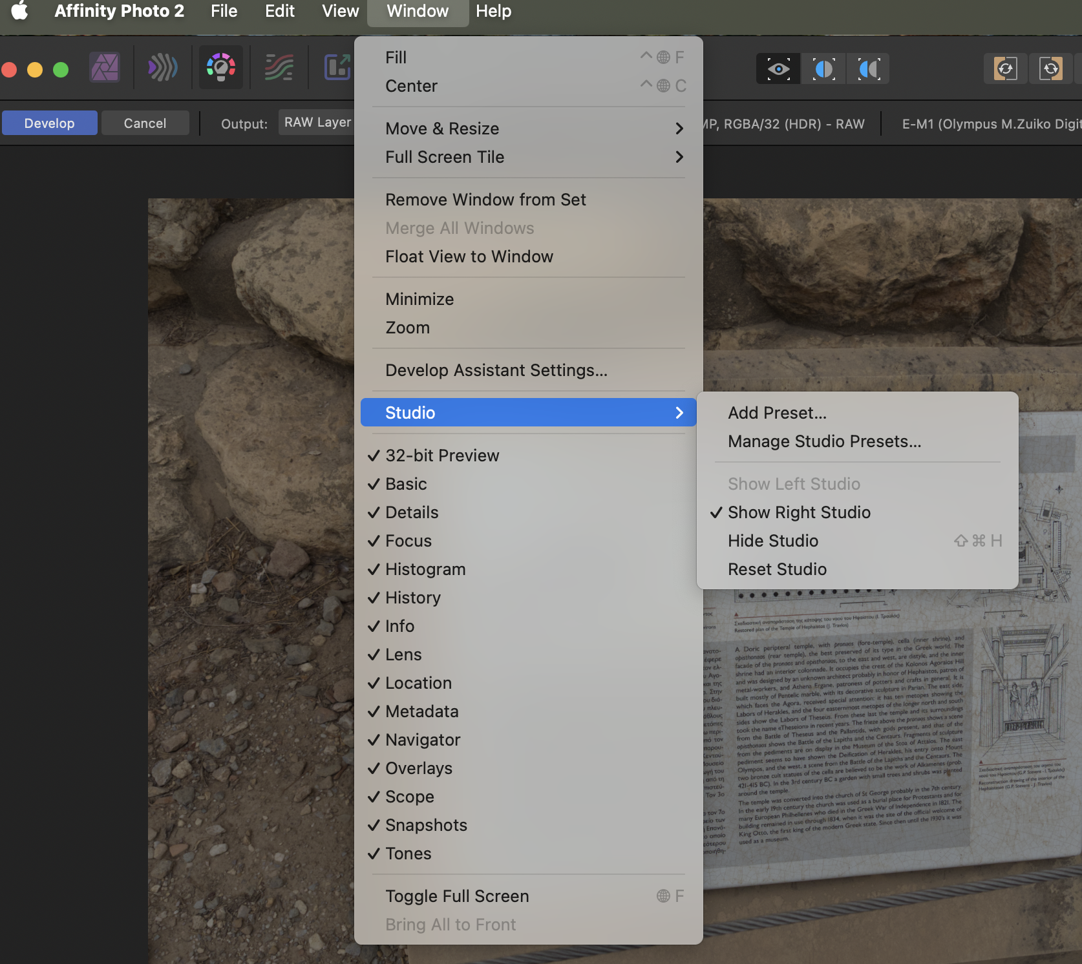Viewport: 1082px width, 964px height.
Task: Open the Tone Mapping Persona icon
Action: coord(279,67)
